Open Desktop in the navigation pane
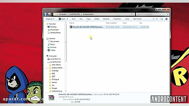Screen dimensions: 189x106 (53, 27)
